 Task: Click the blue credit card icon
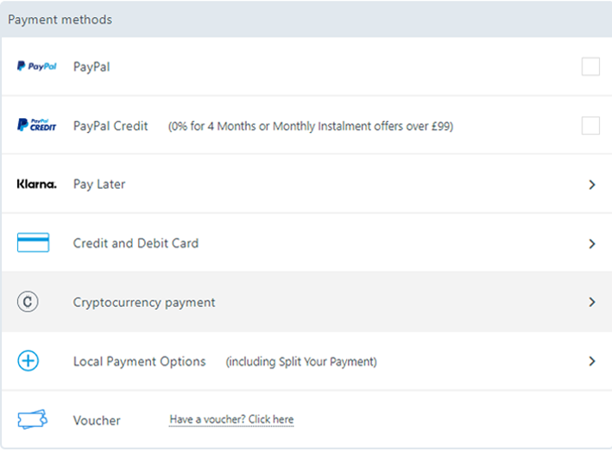pos(33,242)
